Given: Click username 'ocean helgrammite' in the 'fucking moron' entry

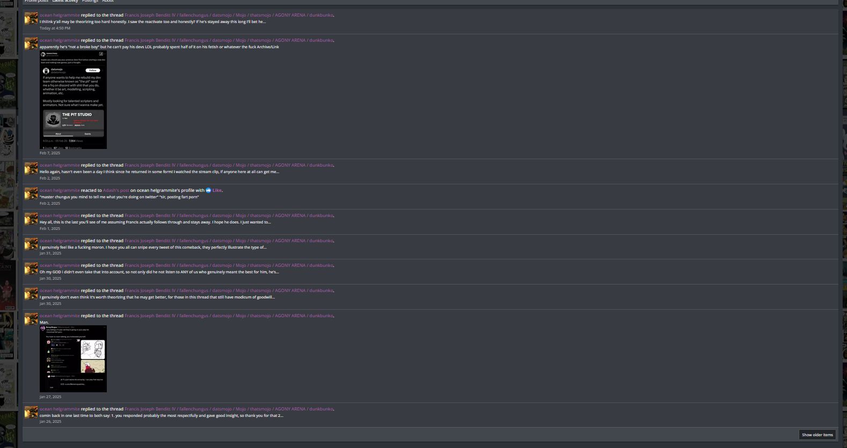Looking at the screenshot, I should coord(60,241).
